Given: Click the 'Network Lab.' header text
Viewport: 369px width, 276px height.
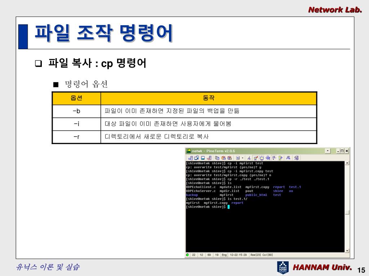Looking at the screenshot, I should point(335,10).
